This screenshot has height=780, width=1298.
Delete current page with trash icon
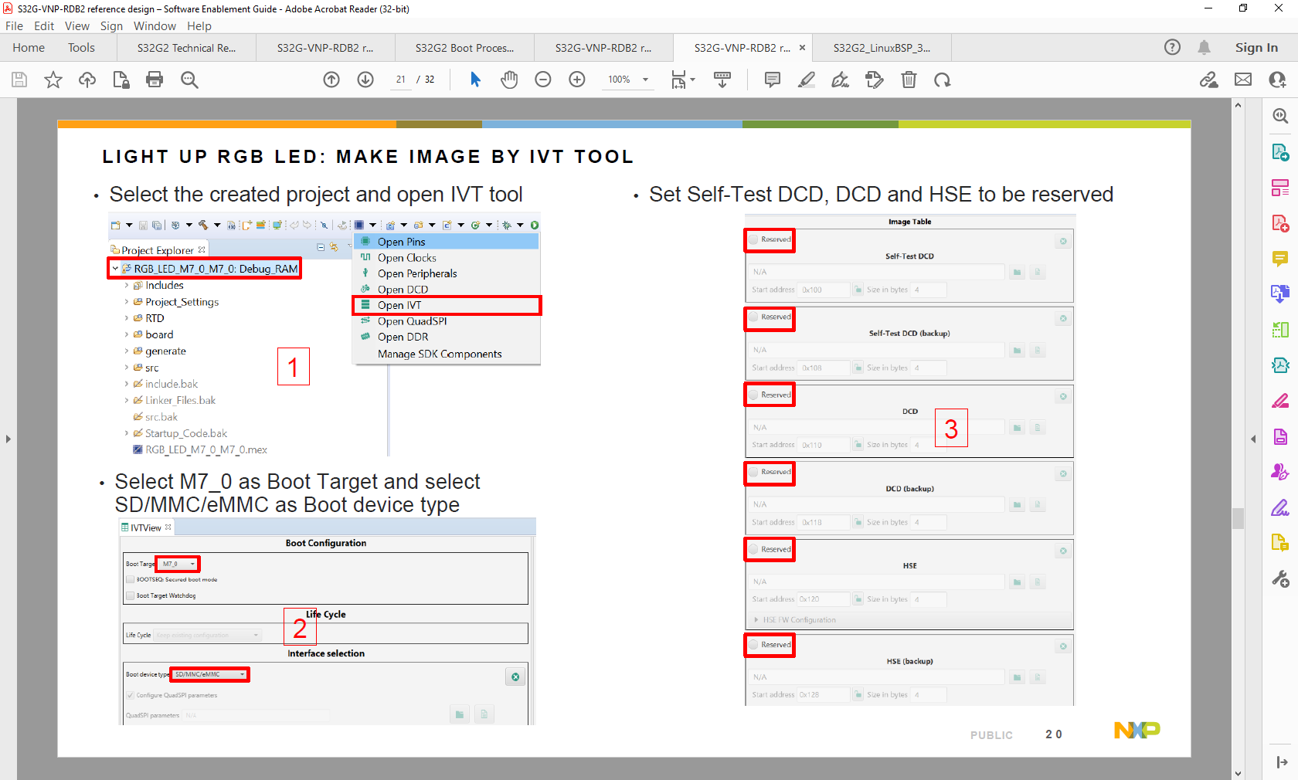[x=909, y=80]
